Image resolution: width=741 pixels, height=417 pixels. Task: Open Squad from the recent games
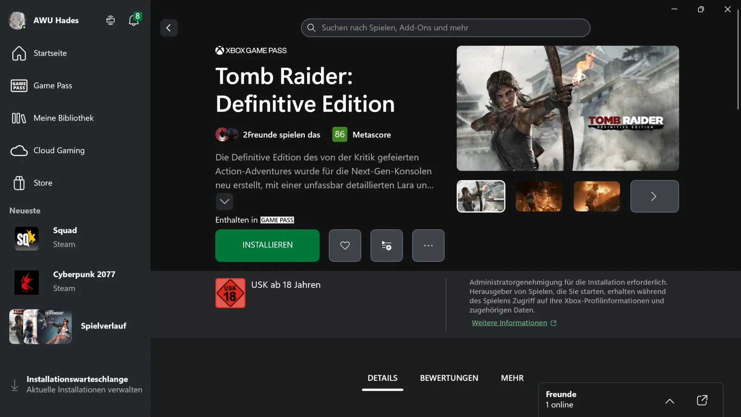(x=75, y=238)
